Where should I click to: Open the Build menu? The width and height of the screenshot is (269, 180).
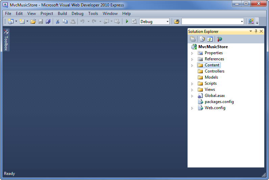click(x=62, y=14)
